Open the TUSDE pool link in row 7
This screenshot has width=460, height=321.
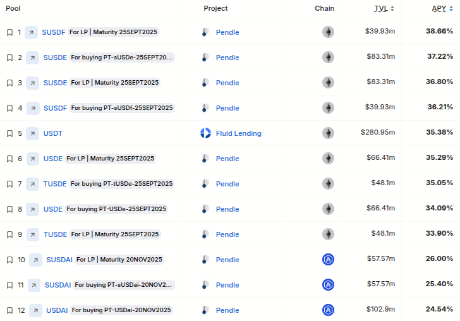tap(55, 184)
